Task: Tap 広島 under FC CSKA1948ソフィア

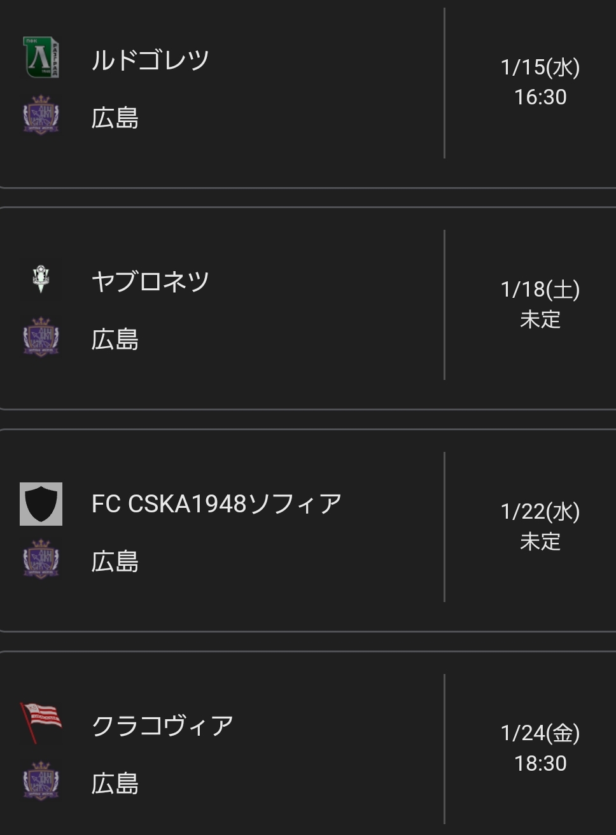Action: point(115,561)
